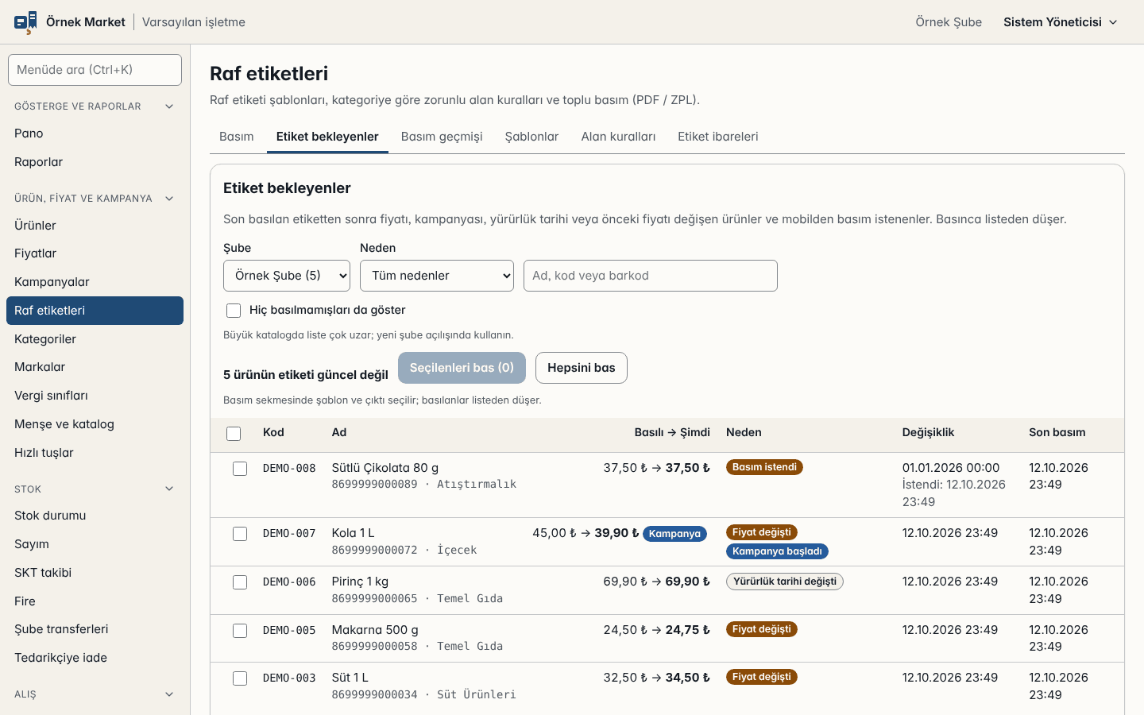Switch to the Basım geçmişi tab
This screenshot has width=1144, height=715.
pos(442,137)
